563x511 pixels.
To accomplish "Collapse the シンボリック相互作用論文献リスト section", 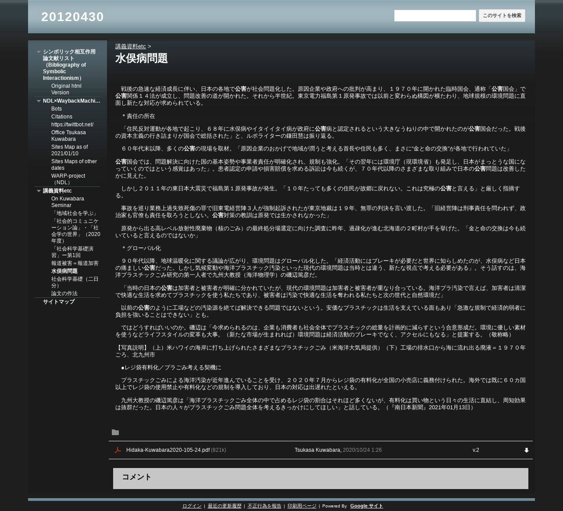I will (x=39, y=52).
